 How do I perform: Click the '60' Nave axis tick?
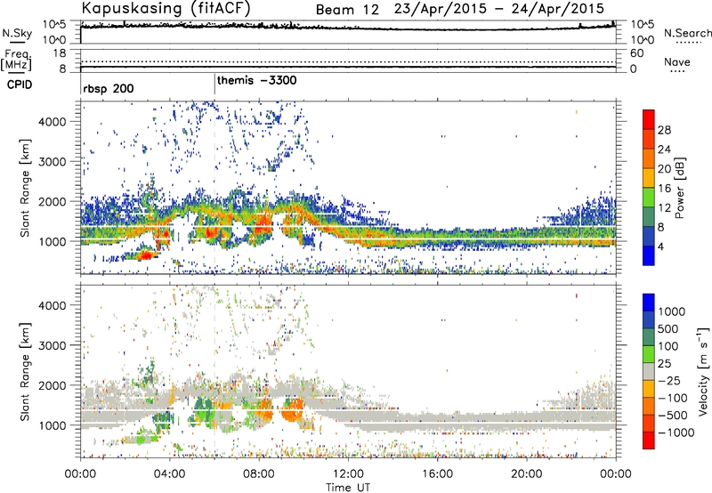click(636, 53)
